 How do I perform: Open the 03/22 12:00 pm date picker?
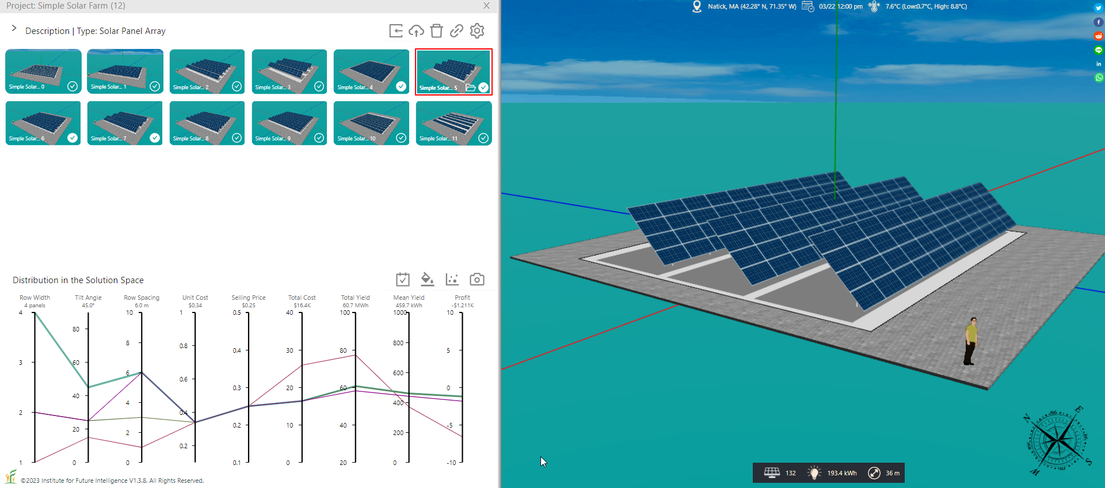pyautogui.click(x=840, y=6)
